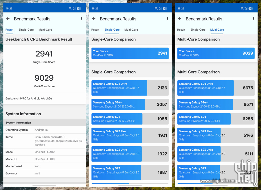
Task: Tap the Your Device bar showing score 2941
Action: click(130, 53)
